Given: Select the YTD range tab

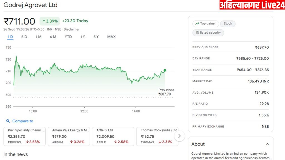Looking at the screenshot, I should 68,37.
